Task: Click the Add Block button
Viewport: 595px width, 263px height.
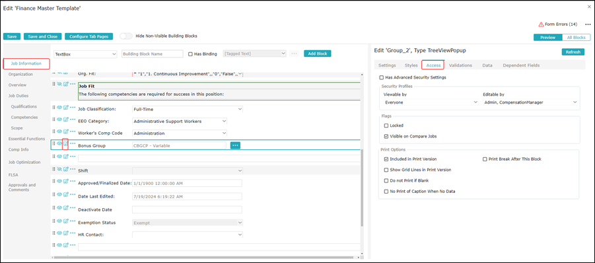Action: (x=317, y=54)
